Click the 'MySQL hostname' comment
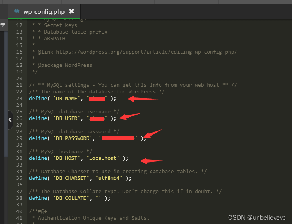This screenshot has height=224, width=292. click(x=60, y=151)
